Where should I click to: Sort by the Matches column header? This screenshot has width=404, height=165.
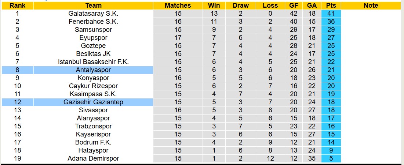pos(178,5)
